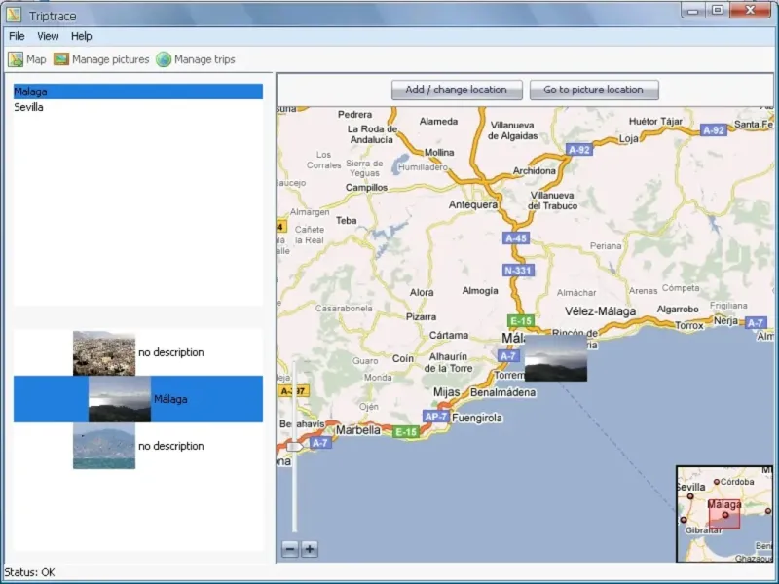Select the Málaga picture thumbnail

pyautogui.click(x=120, y=399)
